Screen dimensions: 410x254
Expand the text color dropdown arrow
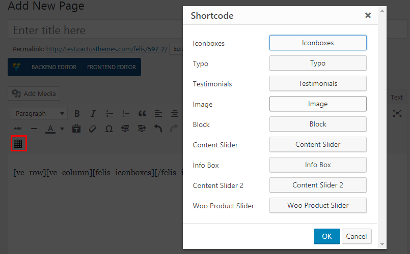pyautogui.click(x=62, y=129)
